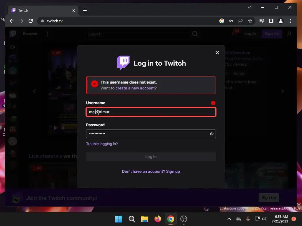
Task: Click the dialog's disabled Log In button
Action: coord(151,157)
